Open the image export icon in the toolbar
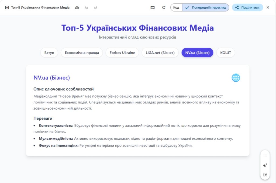This screenshot has height=183, width=276. (152, 7)
